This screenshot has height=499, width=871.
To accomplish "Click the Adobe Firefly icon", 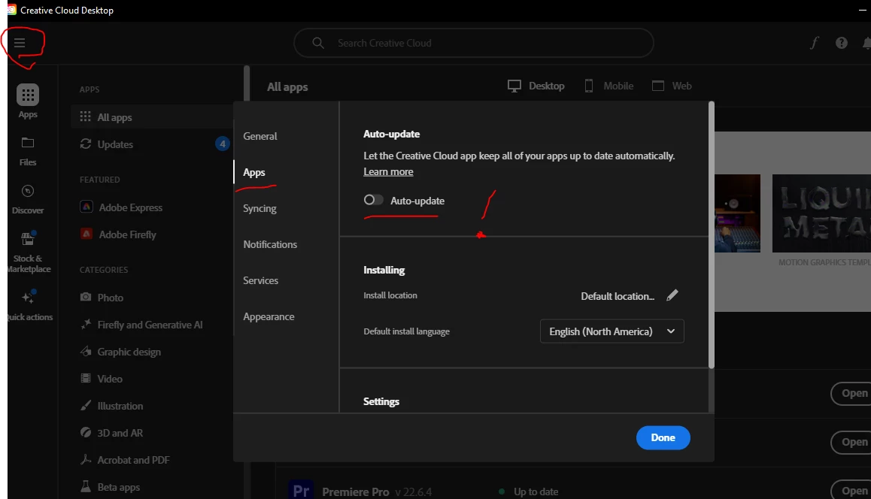I will pyautogui.click(x=86, y=234).
